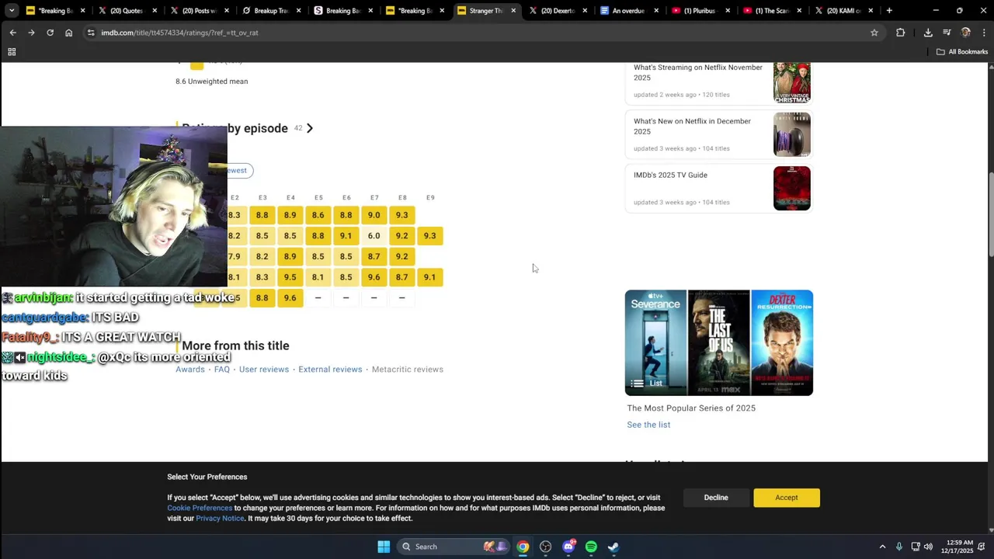
Task: Open the Chrome media control icon
Action: [x=947, y=33]
